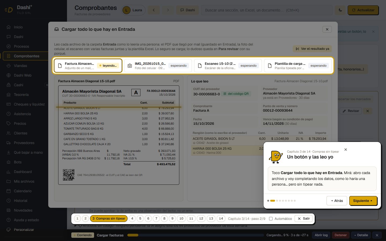Image resolution: width=386 pixels, height=241 pixels.
Task: Open Historial section
Action: point(21,201)
